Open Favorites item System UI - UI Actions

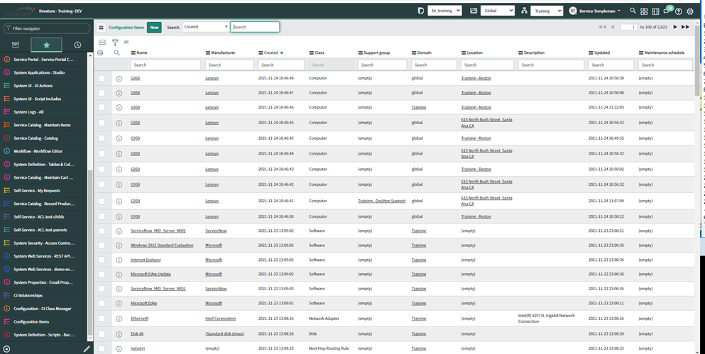33,86
